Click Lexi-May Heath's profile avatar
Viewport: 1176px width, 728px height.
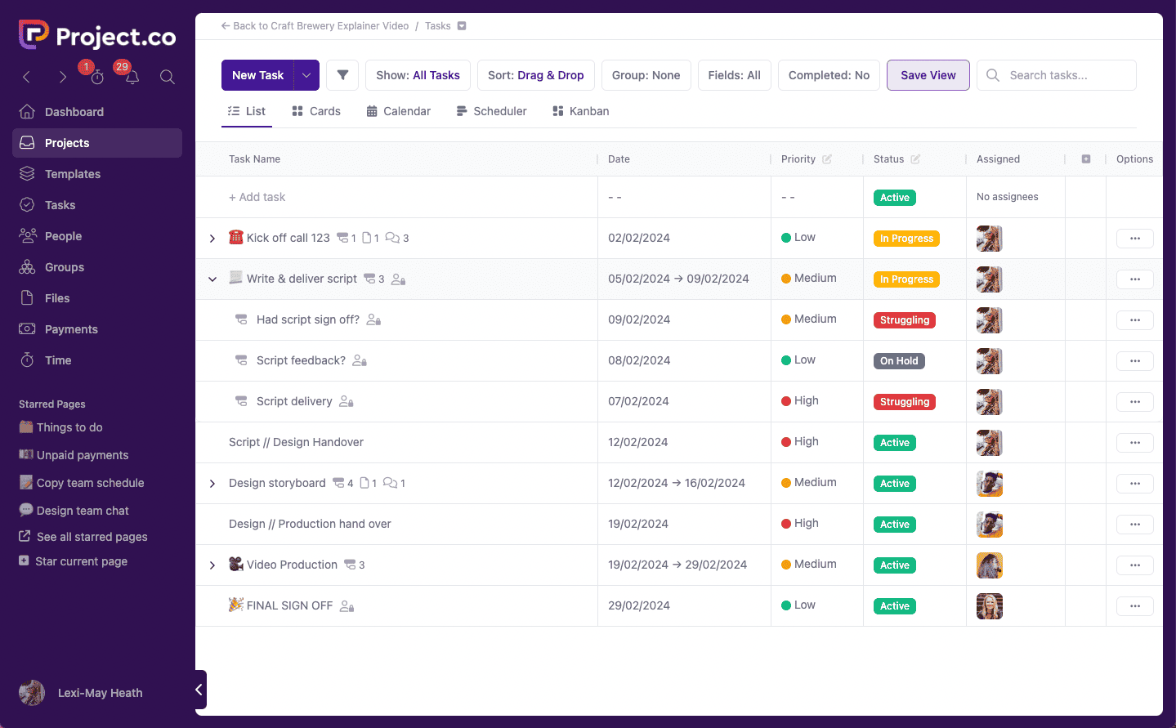coord(32,692)
